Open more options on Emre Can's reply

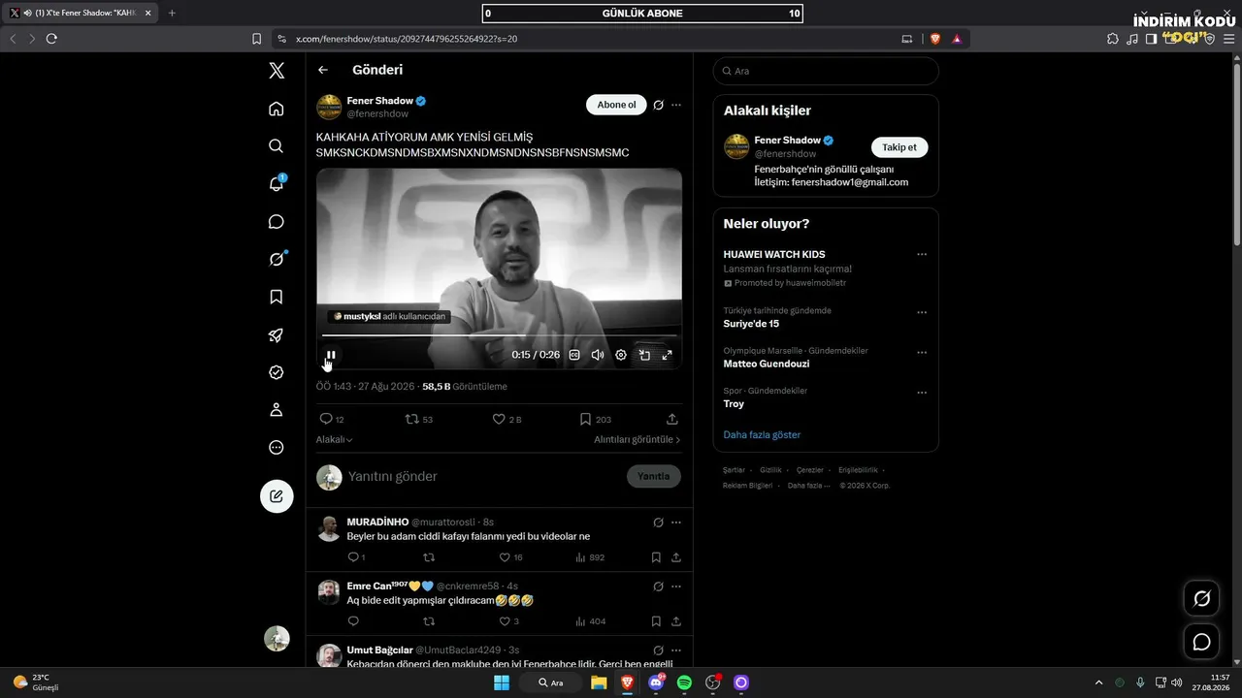[x=676, y=587]
